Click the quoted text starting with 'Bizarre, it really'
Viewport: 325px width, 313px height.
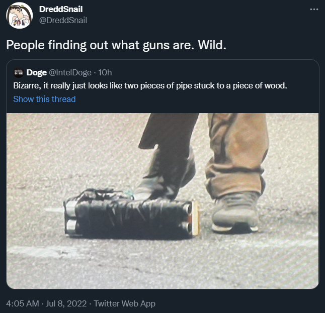pyautogui.click(x=150, y=85)
